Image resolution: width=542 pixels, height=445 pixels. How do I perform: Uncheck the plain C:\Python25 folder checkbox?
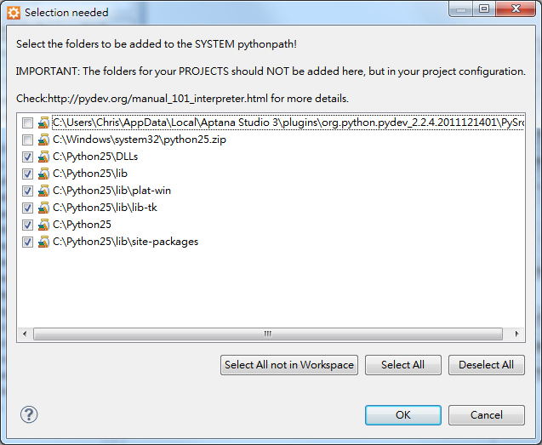click(27, 225)
